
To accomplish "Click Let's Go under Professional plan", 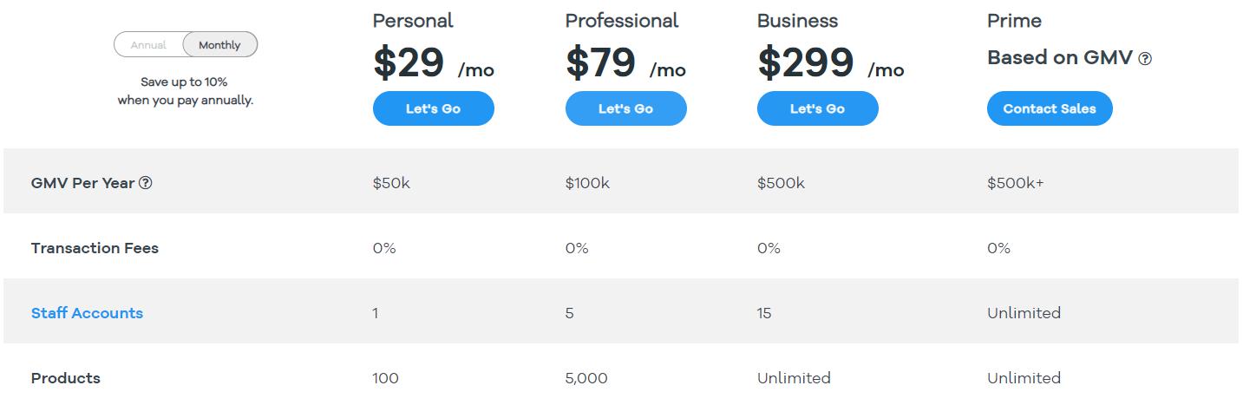I will 626,108.
